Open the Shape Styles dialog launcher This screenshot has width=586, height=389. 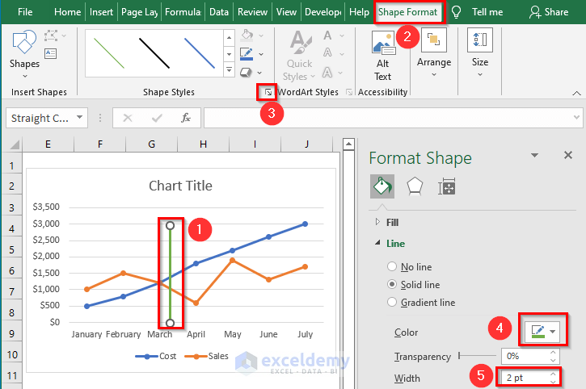268,94
